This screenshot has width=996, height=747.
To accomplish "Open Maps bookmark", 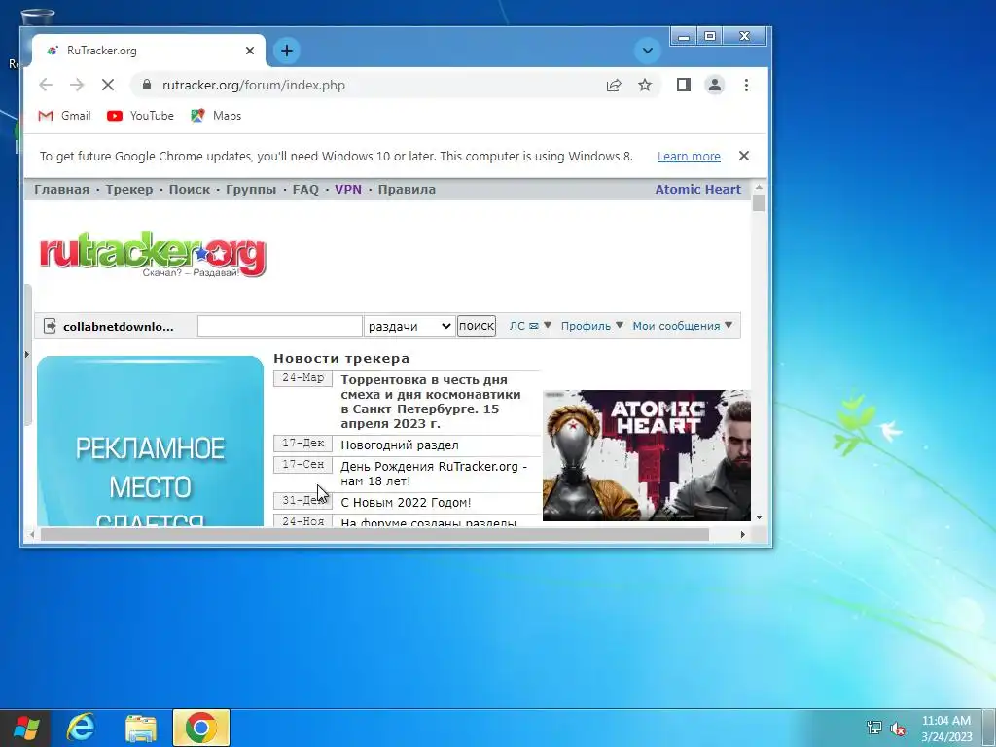I will coord(216,116).
